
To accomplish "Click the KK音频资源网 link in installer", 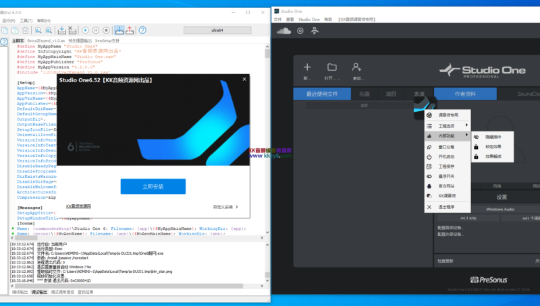I will pyautogui.click(x=78, y=206).
